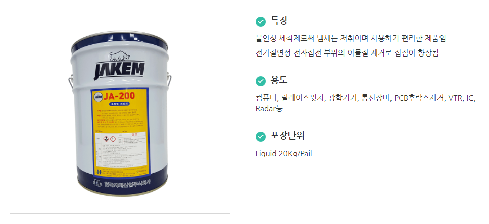Select the 용도 heading
The height and width of the screenshot is (224, 489).
(x=278, y=80)
